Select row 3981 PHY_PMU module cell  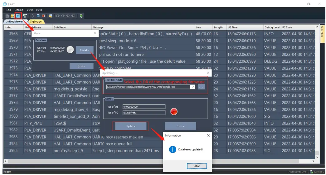[x=38, y=123]
